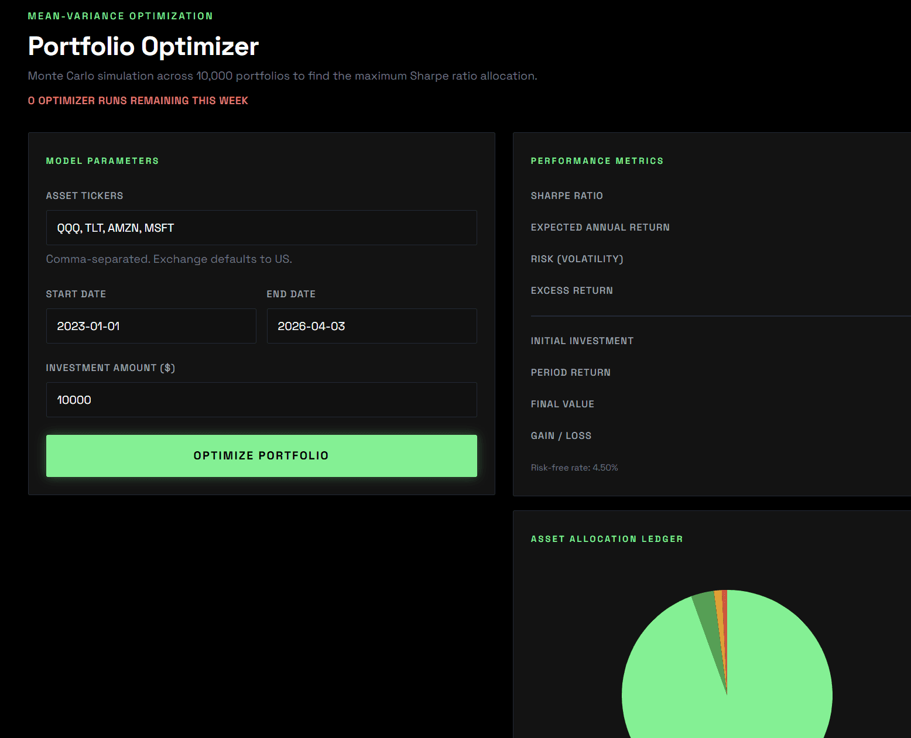
Task: Click the 'Final Value' label
Action: (563, 404)
